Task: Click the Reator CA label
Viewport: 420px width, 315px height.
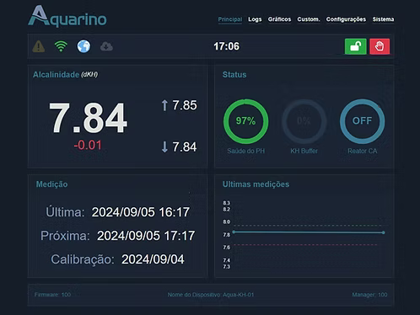Action: pos(363,151)
